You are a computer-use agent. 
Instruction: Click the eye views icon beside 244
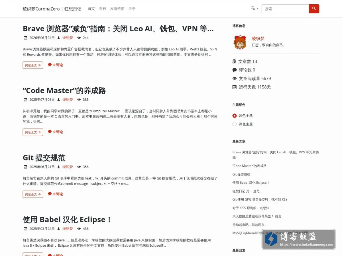(79, 38)
